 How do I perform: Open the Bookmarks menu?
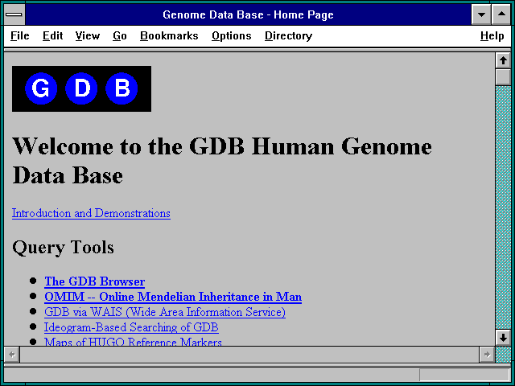(x=169, y=35)
